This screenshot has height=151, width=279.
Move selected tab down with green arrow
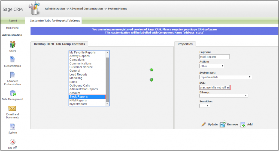pos(151,80)
